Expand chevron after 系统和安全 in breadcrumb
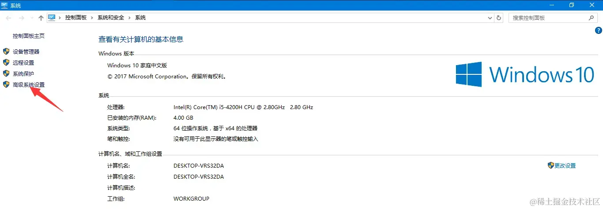 (129, 18)
